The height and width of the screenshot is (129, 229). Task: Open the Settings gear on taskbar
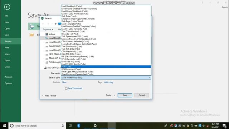[x=95, y=126]
